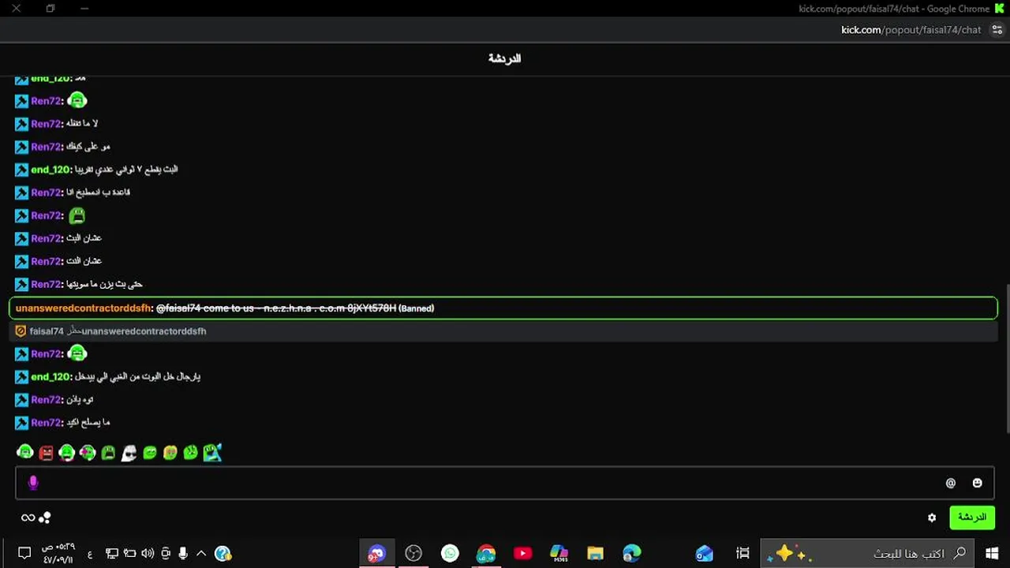Open battery status tray icon
1010x568 pixels.
(x=129, y=553)
